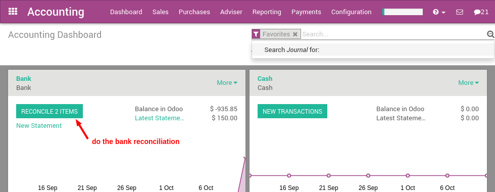This screenshot has width=495, height=192.
Task: Click the Cash chart point above 1 Oct
Action: tap(408, 176)
